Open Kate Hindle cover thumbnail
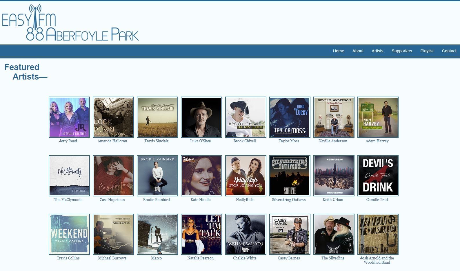Screen dimensions: 460x271 pyautogui.click(x=201, y=176)
